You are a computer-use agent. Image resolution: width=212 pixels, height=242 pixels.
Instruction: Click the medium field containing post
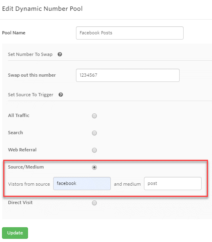[173, 184]
